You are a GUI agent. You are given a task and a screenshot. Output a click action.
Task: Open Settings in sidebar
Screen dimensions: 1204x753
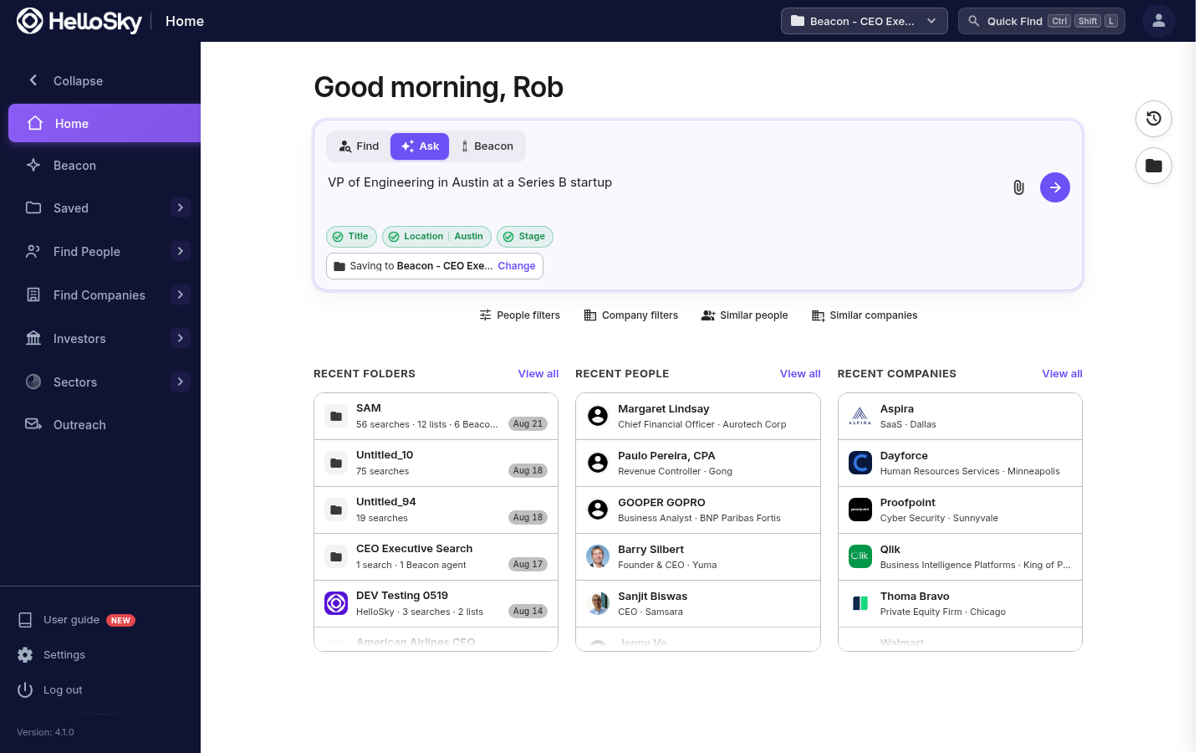[52, 655]
